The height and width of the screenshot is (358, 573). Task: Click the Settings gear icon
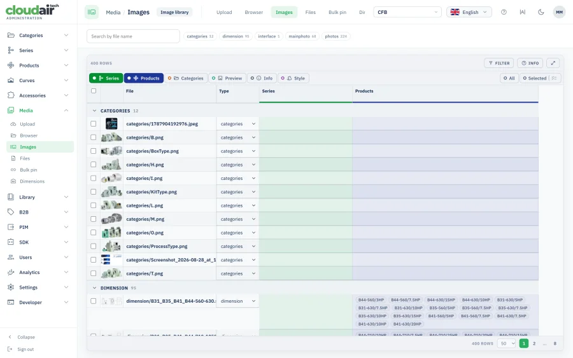tap(11, 287)
